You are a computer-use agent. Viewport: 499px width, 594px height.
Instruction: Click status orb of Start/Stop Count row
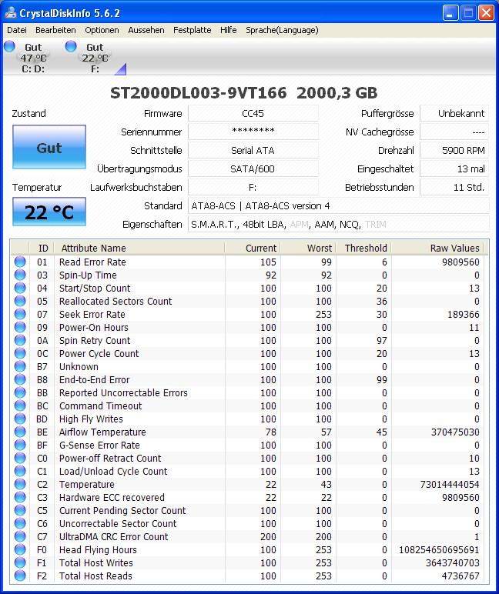(x=20, y=288)
